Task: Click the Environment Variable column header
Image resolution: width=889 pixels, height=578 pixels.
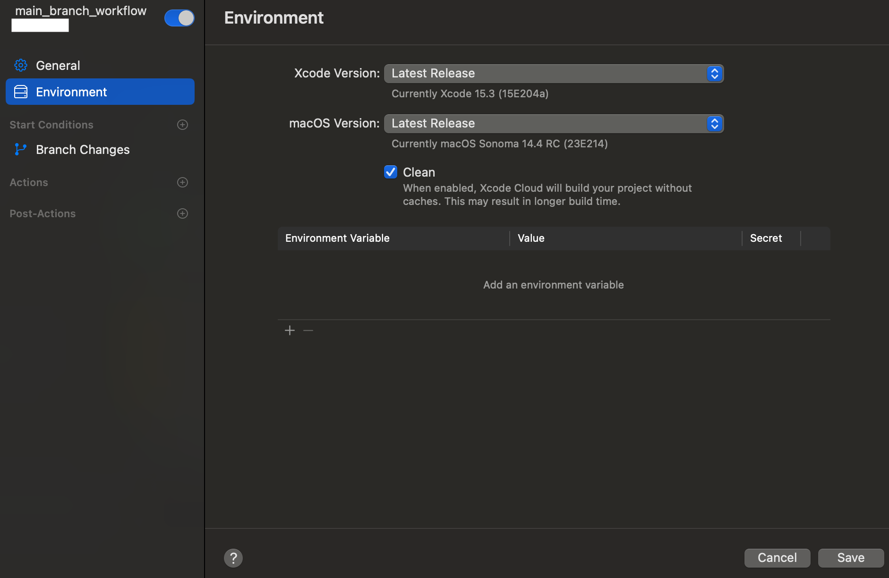Action: [x=393, y=238]
